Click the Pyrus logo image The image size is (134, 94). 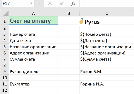coord(89,21)
